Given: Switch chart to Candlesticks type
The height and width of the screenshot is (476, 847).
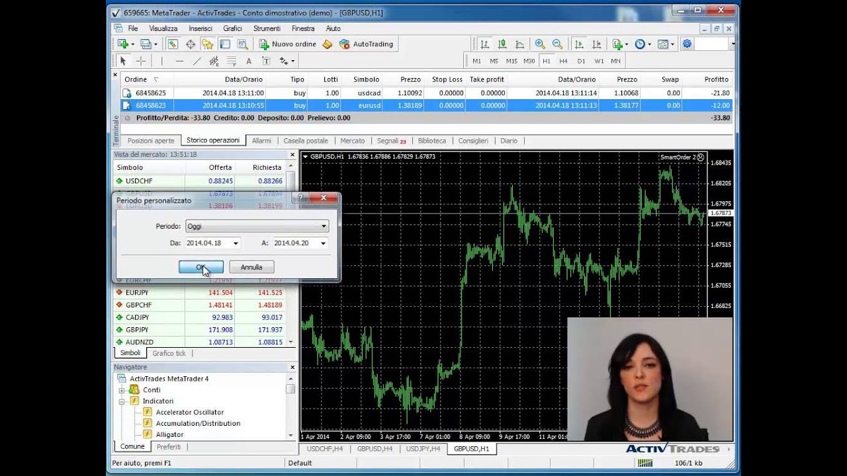Looking at the screenshot, I should [502, 44].
